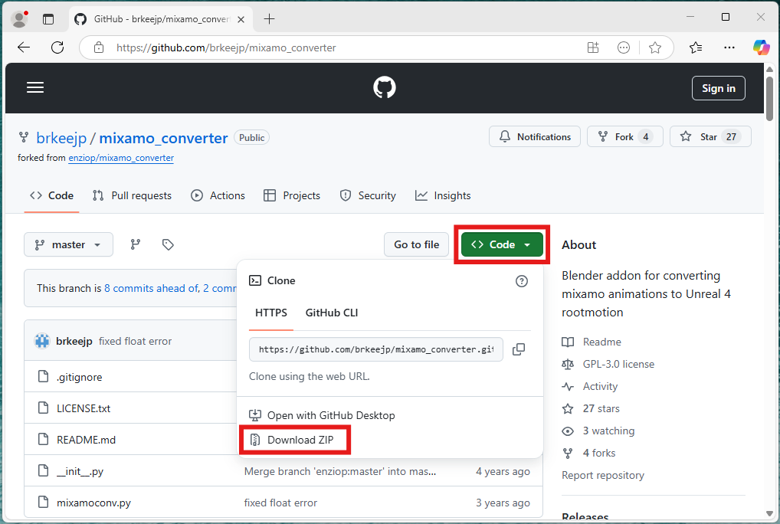Click the clone URL text field

click(376, 349)
